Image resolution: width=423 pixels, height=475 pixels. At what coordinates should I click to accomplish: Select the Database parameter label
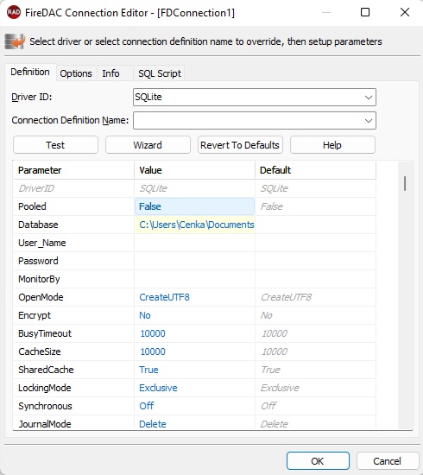pos(38,225)
